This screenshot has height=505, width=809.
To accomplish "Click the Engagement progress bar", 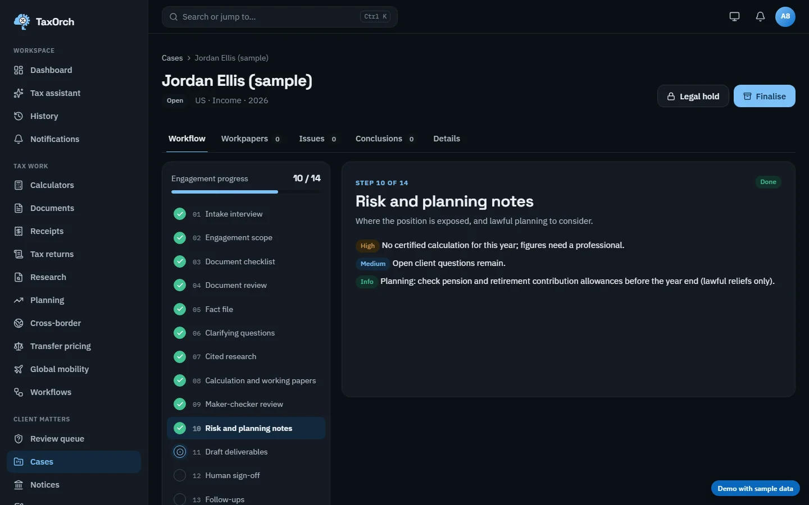I will coord(246,192).
